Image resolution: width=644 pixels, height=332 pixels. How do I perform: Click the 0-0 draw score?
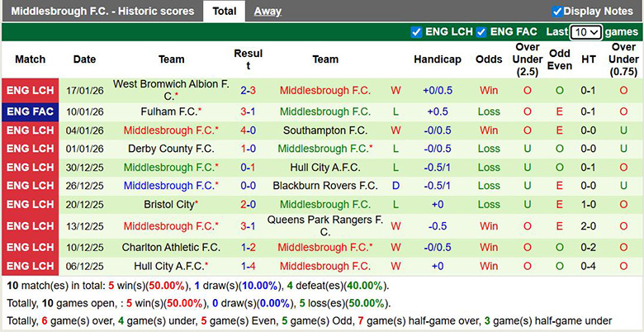click(x=248, y=186)
